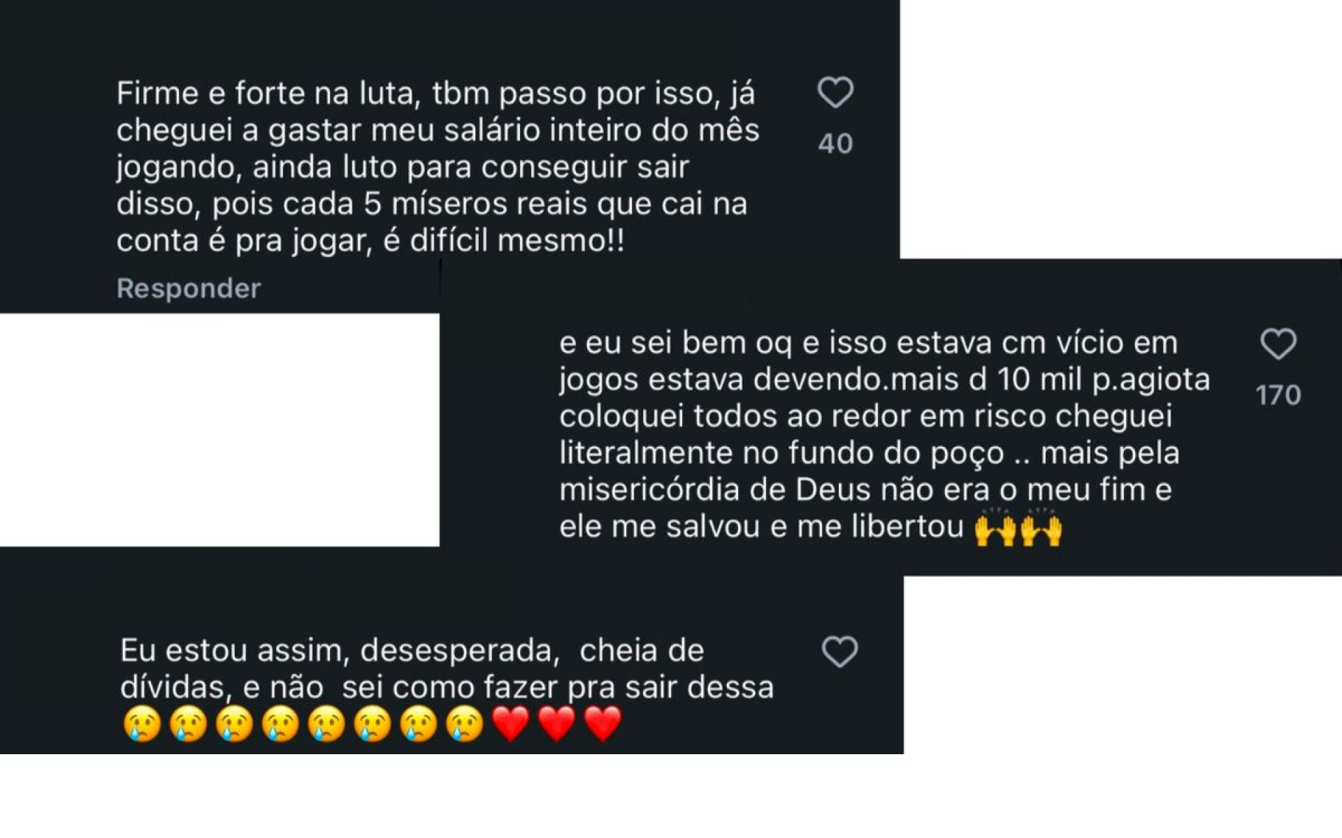Image resolution: width=1342 pixels, height=838 pixels.
Task: Like the "Eu estou assim, desesperada" comment
Action: (x=839, y=652)
